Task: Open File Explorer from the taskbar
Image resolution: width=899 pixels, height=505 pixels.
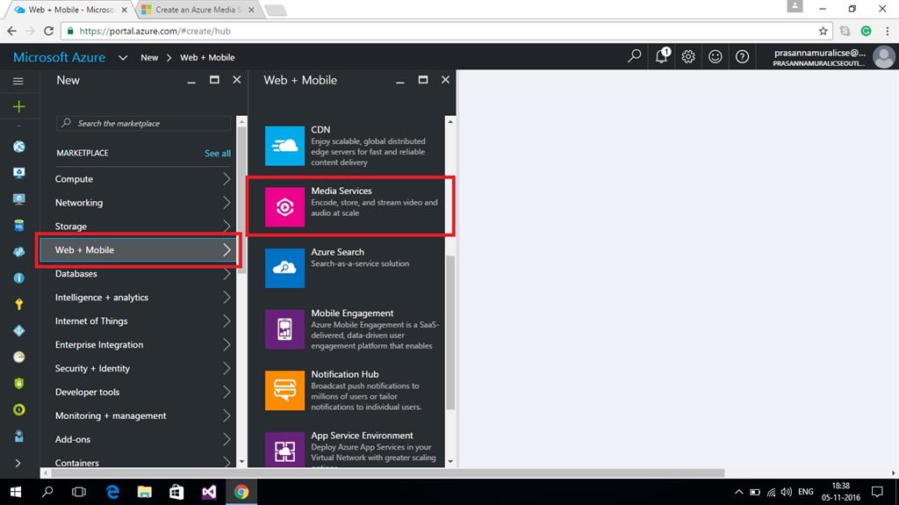Action: tap(145, 492)
